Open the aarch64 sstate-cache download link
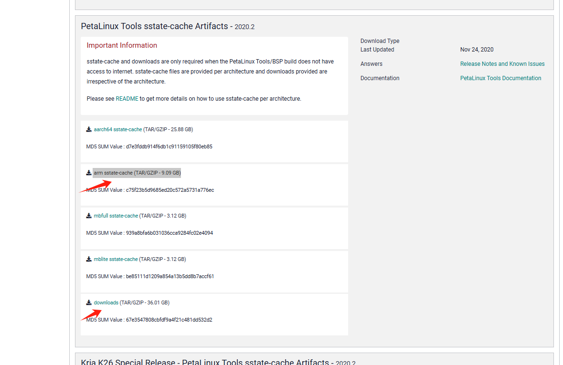 (x=118, y=130)
